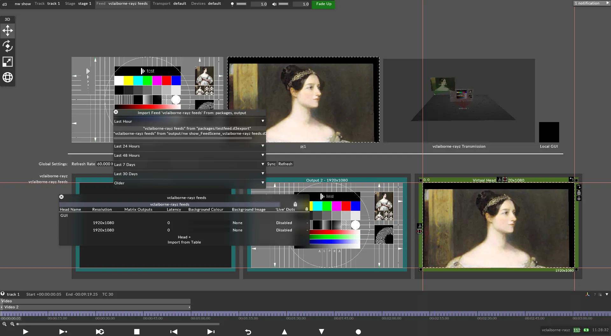Click the lock icon beside the Virtual Head
This screenshot has height=336, width=611.
(x=579, y=198)
